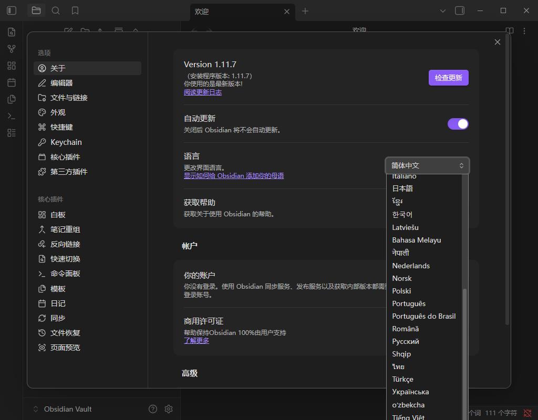Open the 语言 dropdown showing 简体中文
Image resolution: width=538 pixels, height=420 pixels.
pos(427,165)
